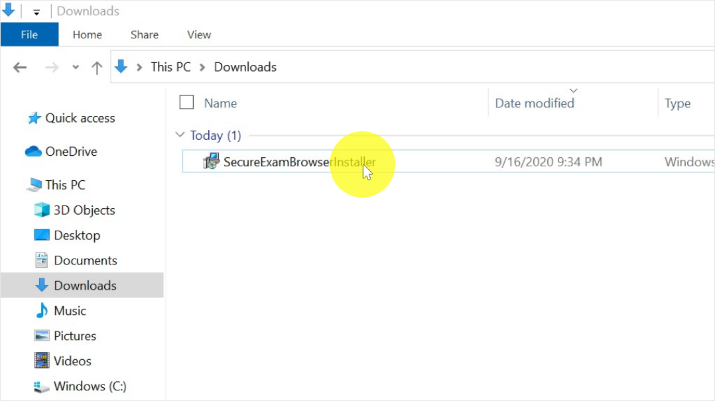Open the recent locations dropdown arrow

[76, 68]
